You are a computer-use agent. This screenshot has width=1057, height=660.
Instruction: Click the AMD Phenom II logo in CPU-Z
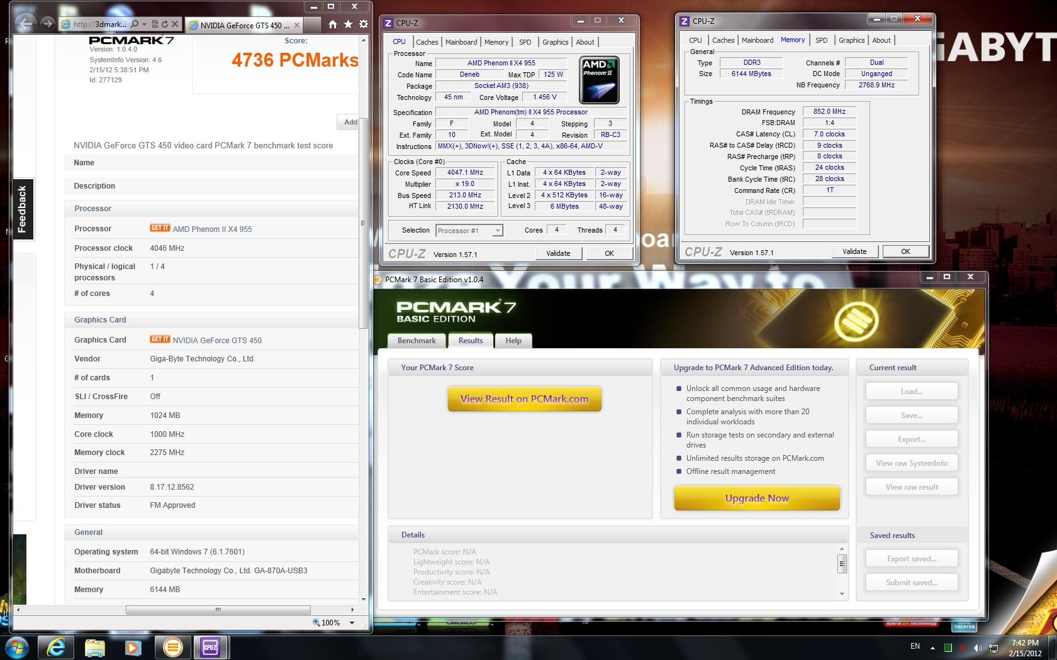(x=599, y=80)
